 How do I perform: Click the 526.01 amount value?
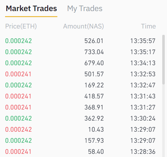(x=94, y=41)
